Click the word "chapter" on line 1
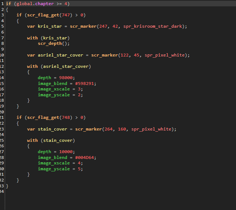This screenshot has width=236, height=210. [x=44, y=4]
